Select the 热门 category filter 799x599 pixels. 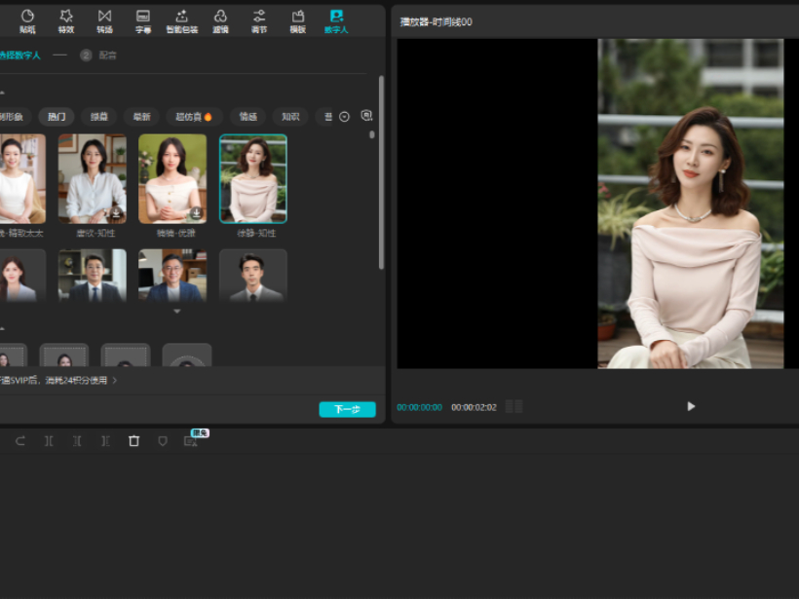tap(57, 117)
